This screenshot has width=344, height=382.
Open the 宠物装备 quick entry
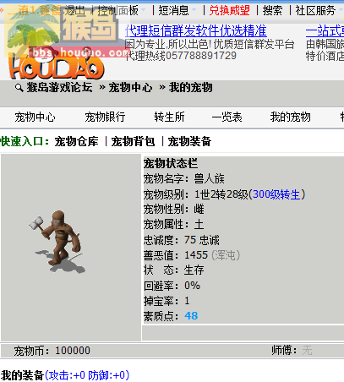pos(189,141)
